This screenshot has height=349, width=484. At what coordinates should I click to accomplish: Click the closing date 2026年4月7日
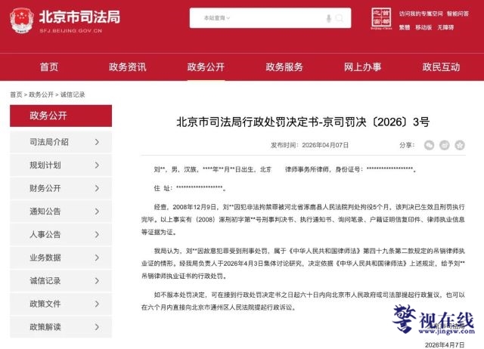coord(445,345)
